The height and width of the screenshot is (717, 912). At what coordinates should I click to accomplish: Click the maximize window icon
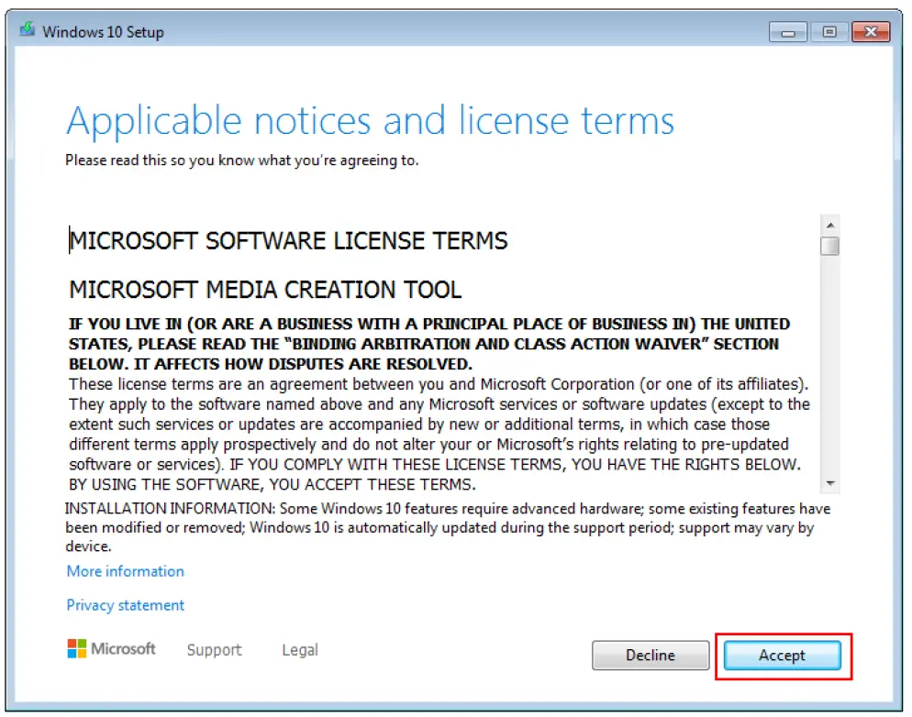829,31
